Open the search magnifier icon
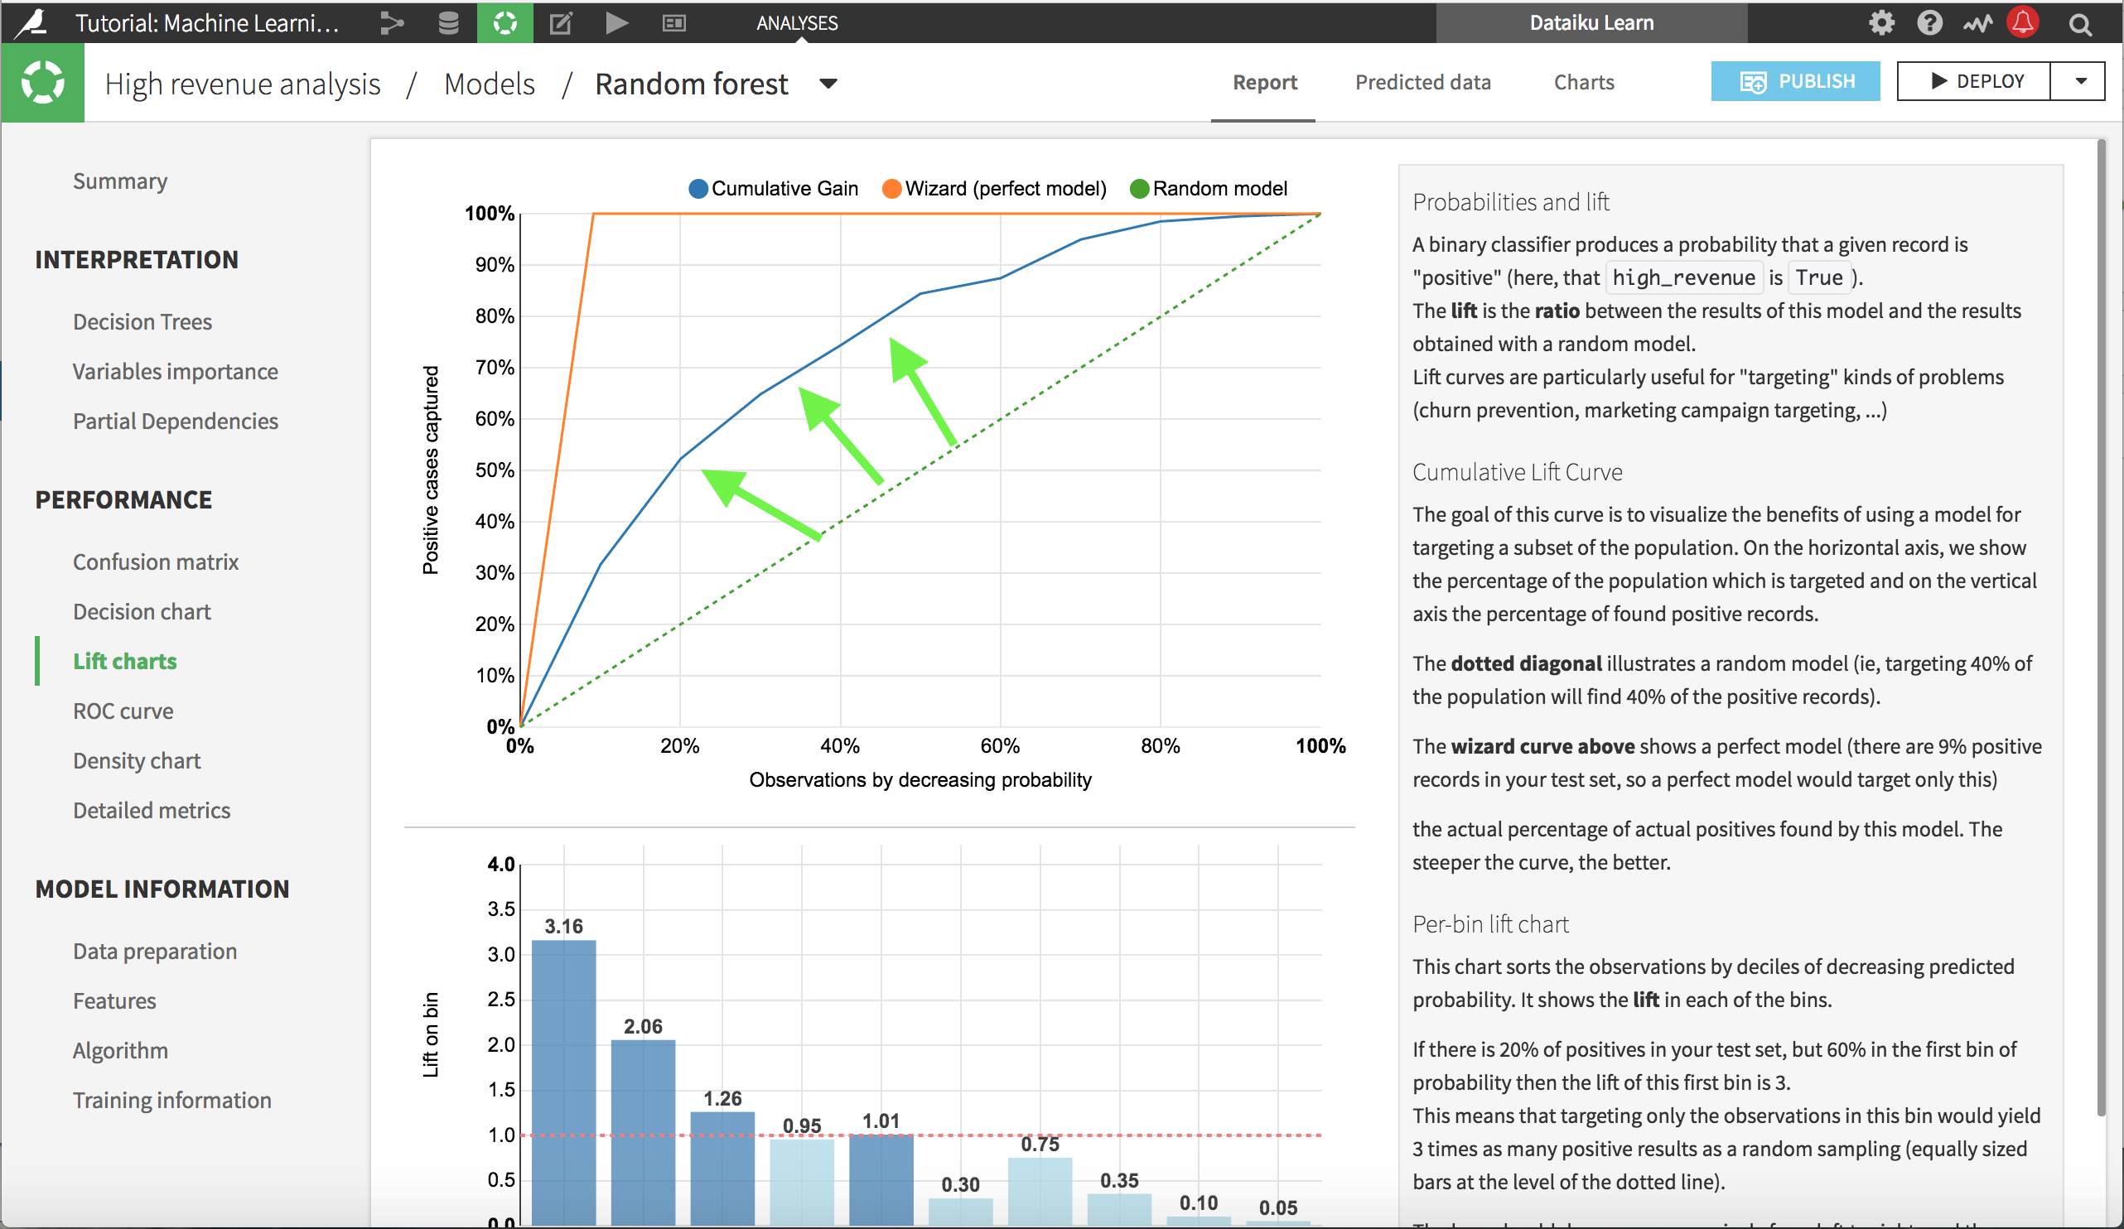Screen dimensions: 2124x1229 pos(2080,23)
